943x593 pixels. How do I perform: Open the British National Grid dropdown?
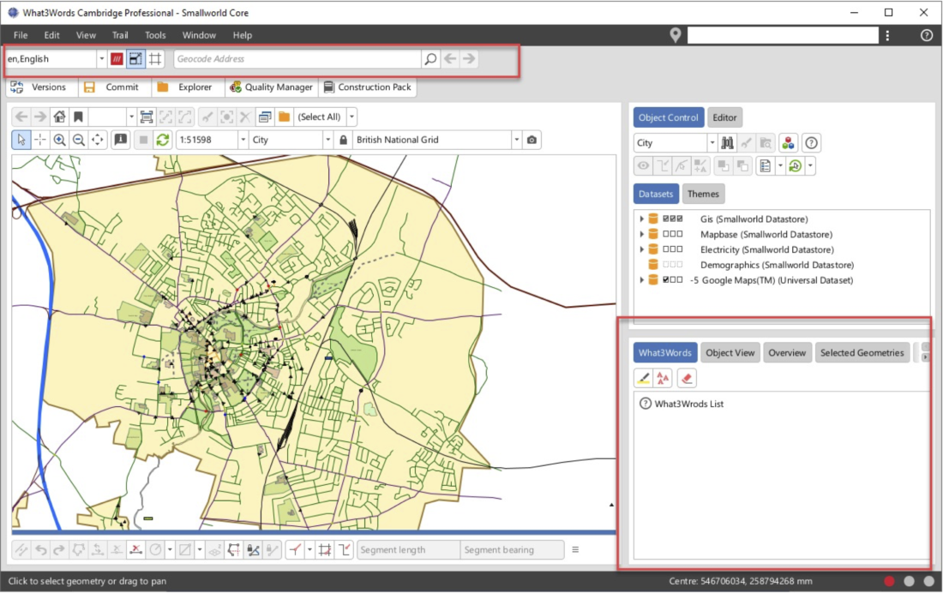(x=517, y=140)
